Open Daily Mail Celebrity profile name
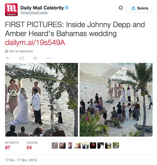This screenshot has width=157, height=165. click(x=42, y=8)
